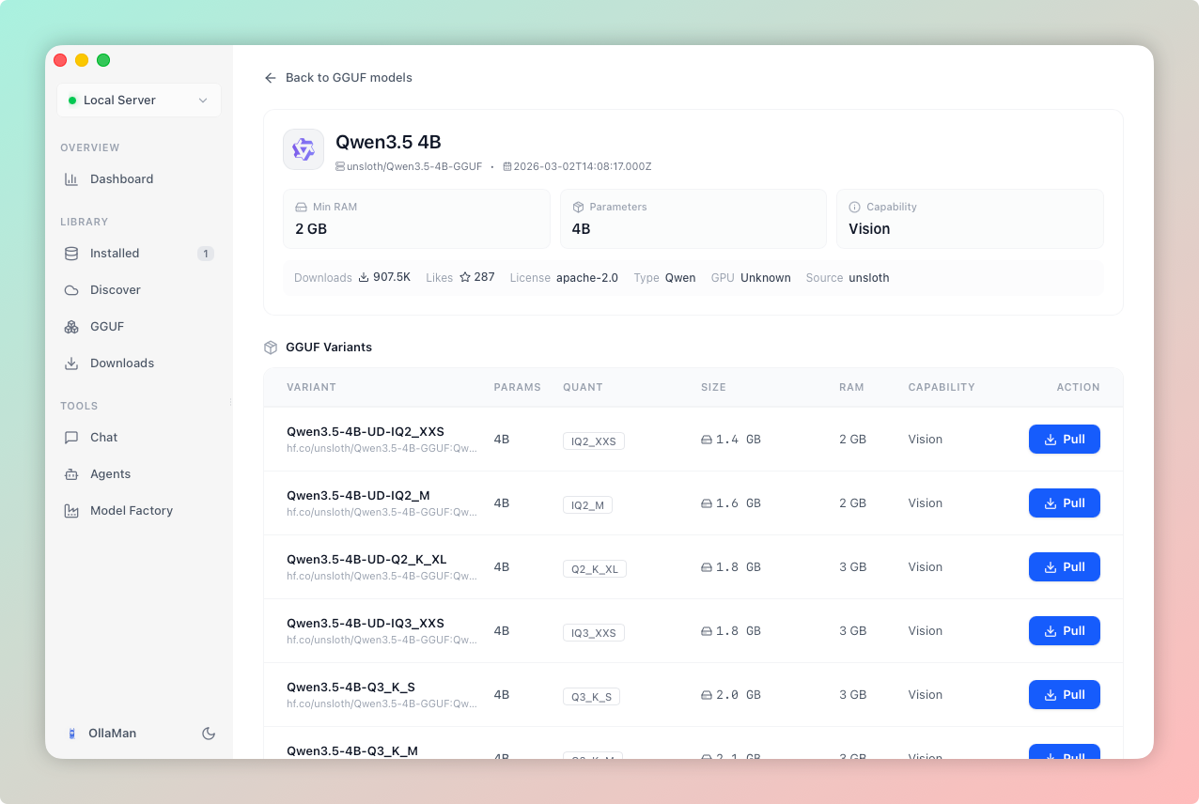Click the unsloth/Qwen3.5-4B-GGUF repository text
The height and width of the screenshot is (804, 1199).
414,167
